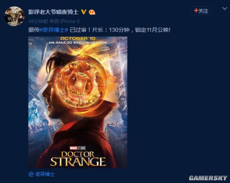Click the post text 已过审！片长：130分钟

pyautogui.click(x=100, y=30)
